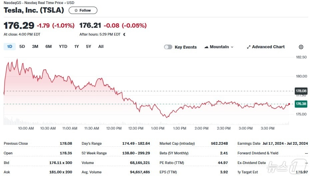Click the Mountain chart type icon
Viewport: 310px width, 178px height.
click(x=206, y=47)
